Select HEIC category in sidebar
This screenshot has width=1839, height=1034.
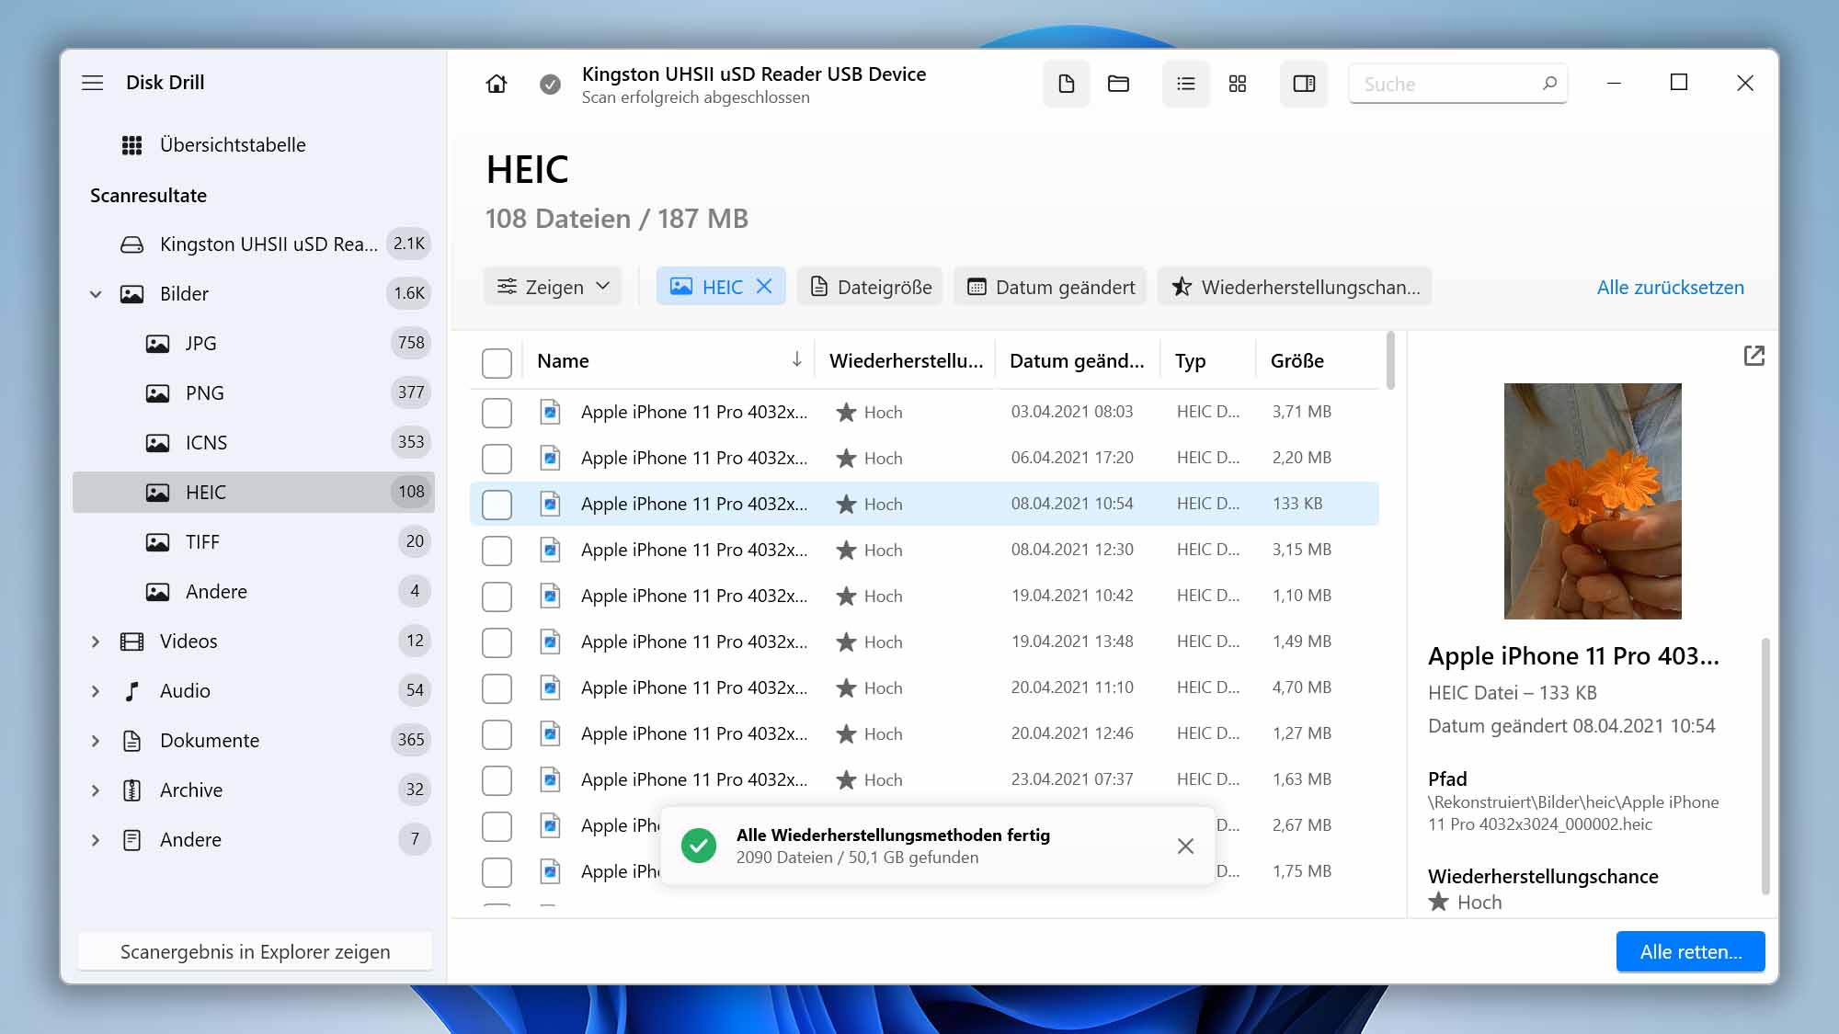point(254,493)
